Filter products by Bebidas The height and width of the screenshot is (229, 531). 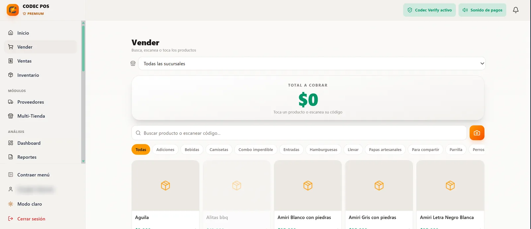192,149
